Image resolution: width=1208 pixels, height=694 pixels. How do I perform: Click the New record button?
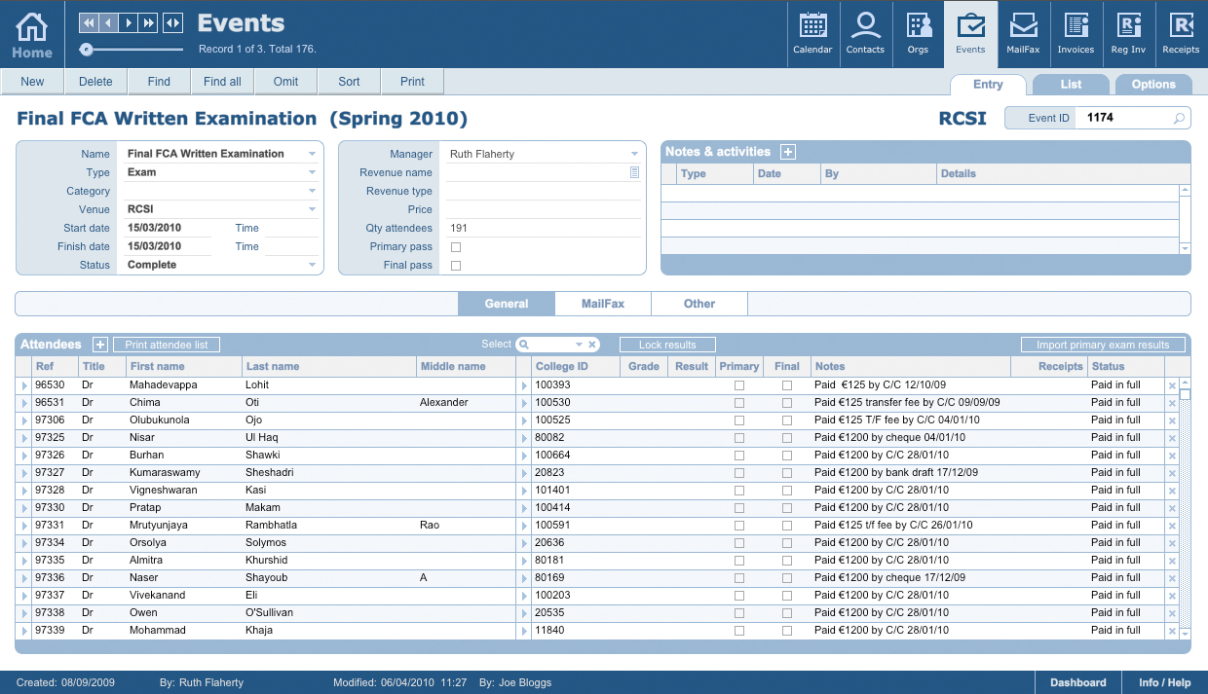pos(32,82)
